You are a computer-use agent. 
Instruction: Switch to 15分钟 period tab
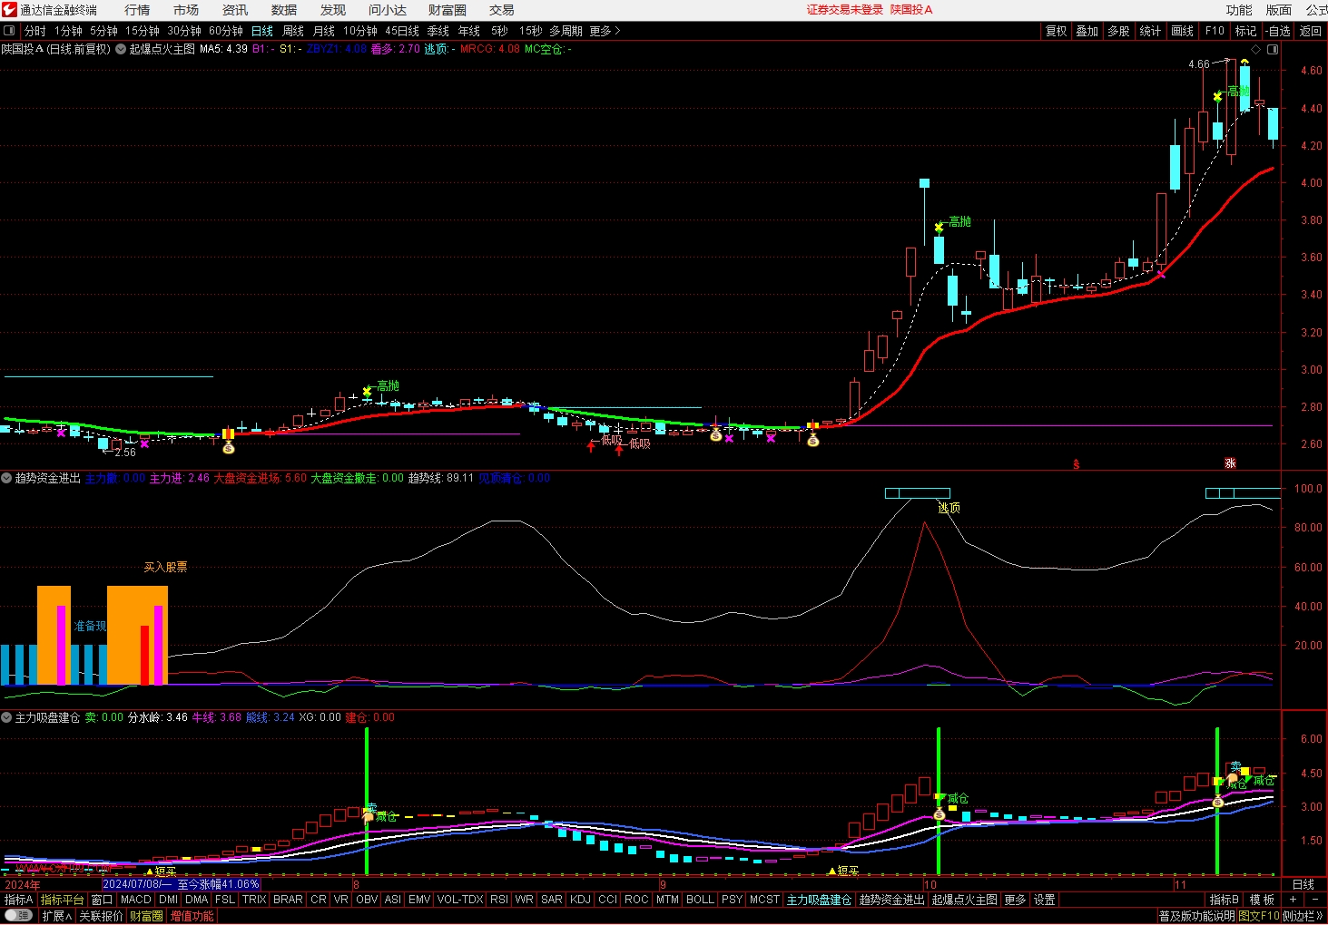click(143, 31)
